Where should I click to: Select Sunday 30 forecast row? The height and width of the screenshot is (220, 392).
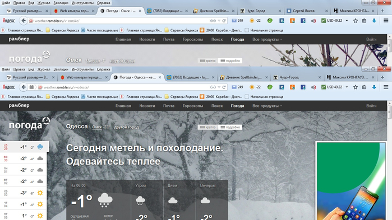pos(23,158)
